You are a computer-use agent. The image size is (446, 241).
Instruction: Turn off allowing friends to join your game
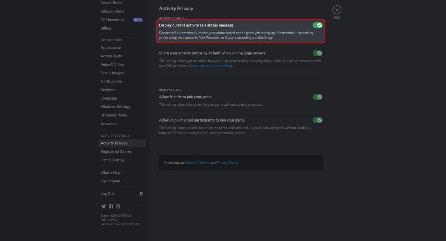tap(317, 97)
